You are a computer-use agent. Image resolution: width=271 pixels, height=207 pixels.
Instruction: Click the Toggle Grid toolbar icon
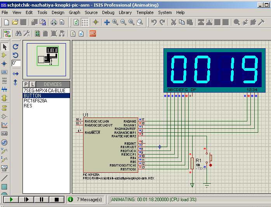(85, 23)
